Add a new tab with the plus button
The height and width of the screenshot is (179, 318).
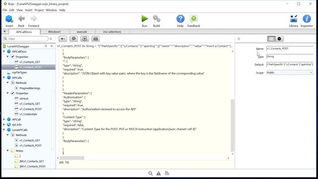pos(4,31)
